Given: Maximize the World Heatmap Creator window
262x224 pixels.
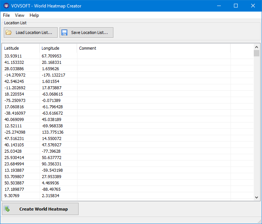Looking at the screenshot, I should [x=235, y=6].
